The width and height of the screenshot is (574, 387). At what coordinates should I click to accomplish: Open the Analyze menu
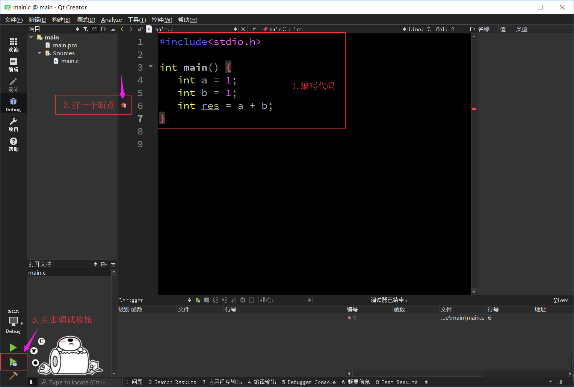[x=111, y=20]
